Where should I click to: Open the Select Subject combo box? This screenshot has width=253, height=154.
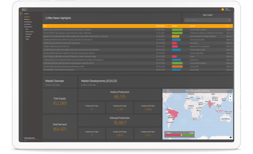[208, 20]
